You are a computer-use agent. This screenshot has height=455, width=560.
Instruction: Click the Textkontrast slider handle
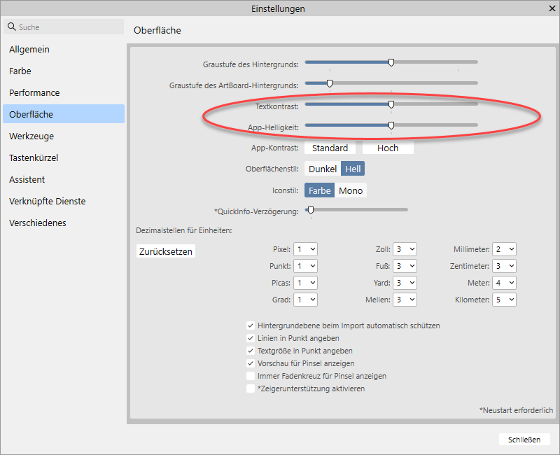391,105
